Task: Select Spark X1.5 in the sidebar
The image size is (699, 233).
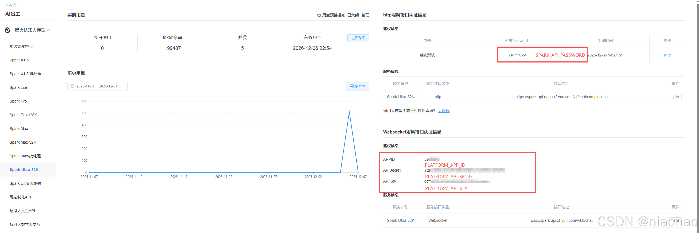Action: [19, 60]
